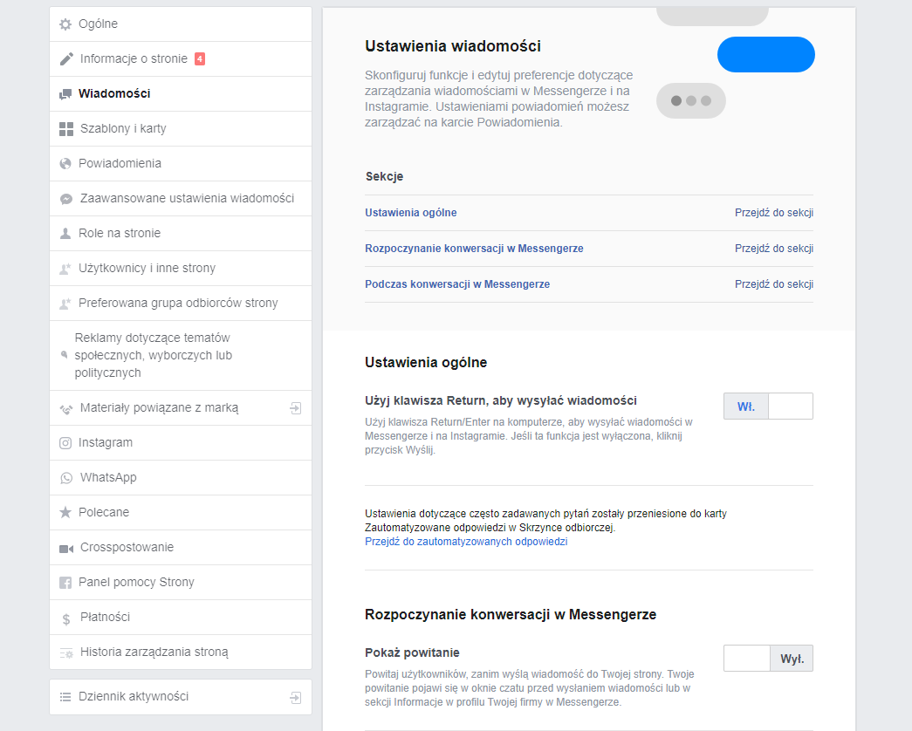Click the Facebook icon next to Panel pomocy Strony
Viewport: 912px width, 731px height.
[x=65, y=582]
